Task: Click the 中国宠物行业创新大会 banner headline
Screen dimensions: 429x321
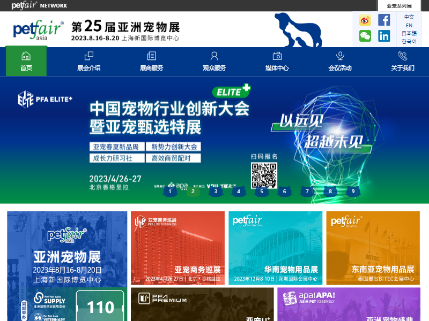Action: [x=169, y=109]
